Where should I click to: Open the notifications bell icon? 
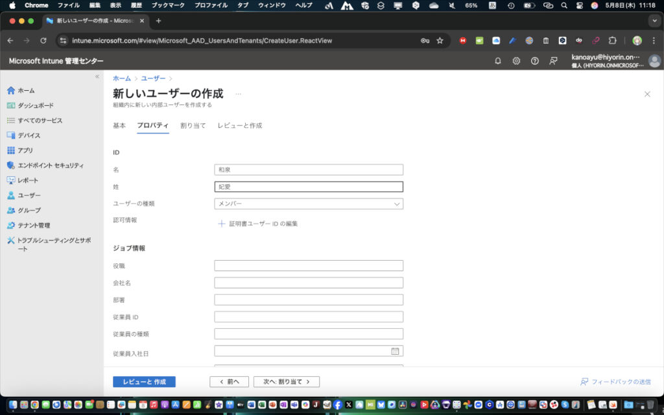(x=498, y=61)
